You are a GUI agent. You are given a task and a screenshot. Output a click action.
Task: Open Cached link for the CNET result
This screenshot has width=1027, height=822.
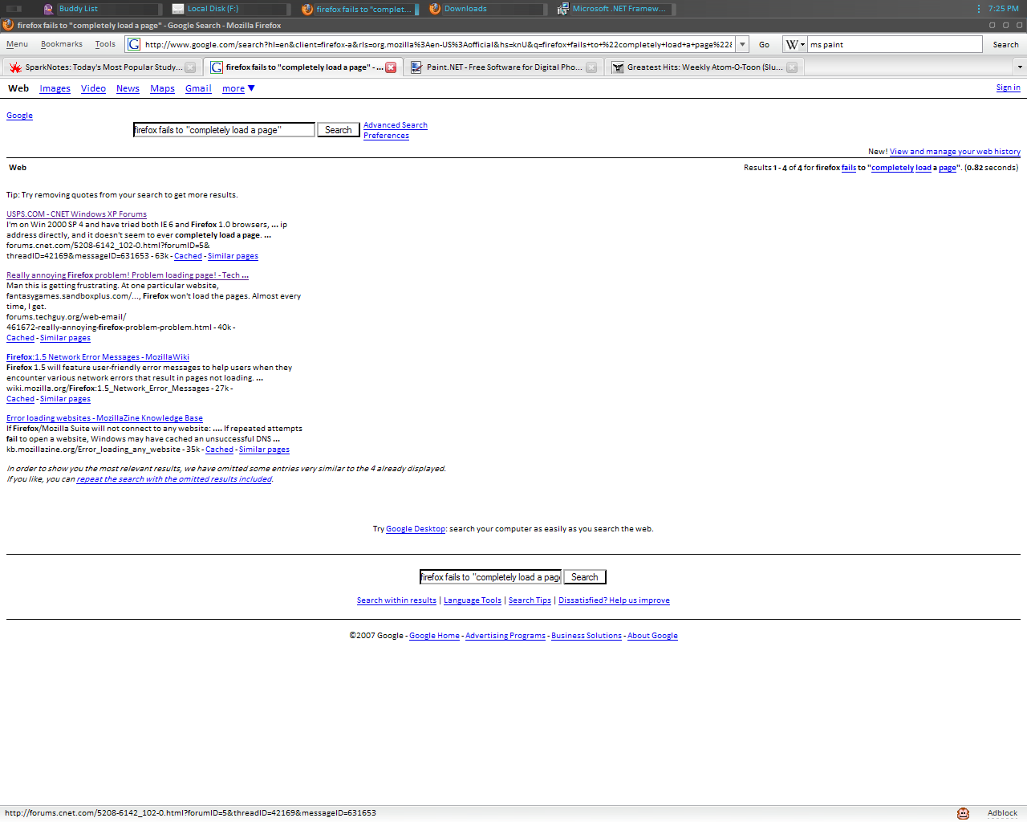pos(188,256)
